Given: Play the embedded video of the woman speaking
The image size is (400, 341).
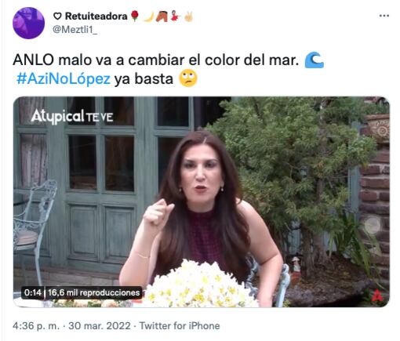Looking at the screenshot, I should coord(202,201).
